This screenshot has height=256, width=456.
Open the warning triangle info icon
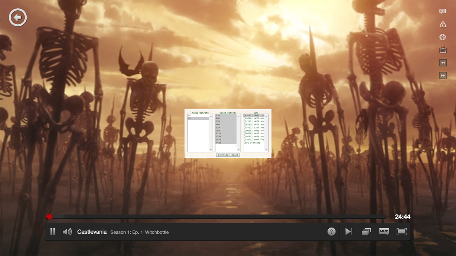point(443,24)
